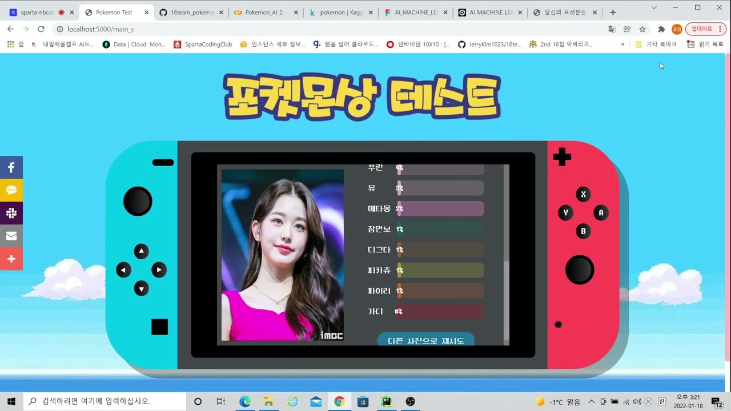Open a new browser tab
The height and width of the screenshot is (411, 731).
613,12
